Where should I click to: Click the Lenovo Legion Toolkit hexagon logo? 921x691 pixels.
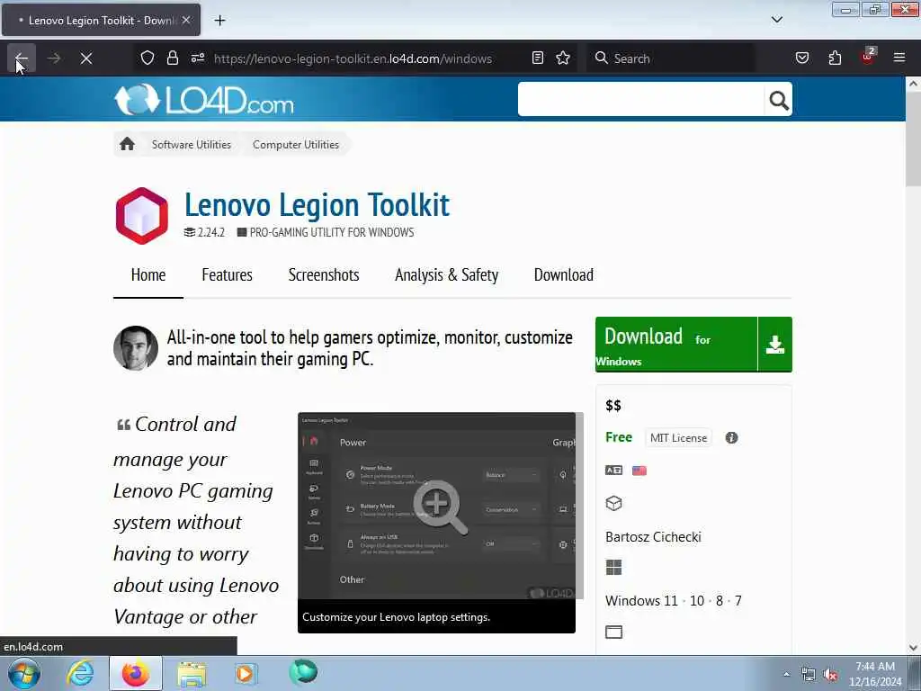tap(142, 216)
